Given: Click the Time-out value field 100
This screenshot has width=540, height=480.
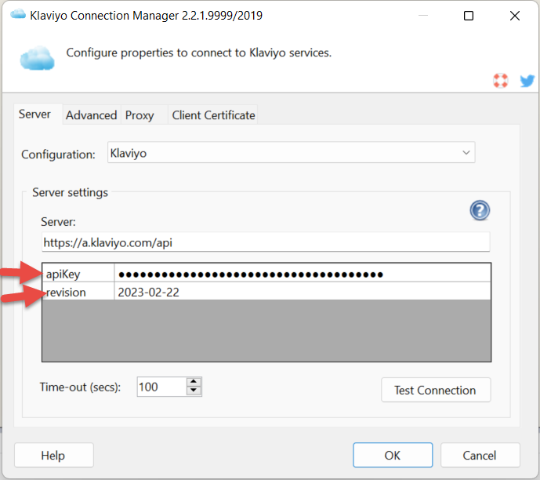Looking at the screenshot, I should (162, 387).
